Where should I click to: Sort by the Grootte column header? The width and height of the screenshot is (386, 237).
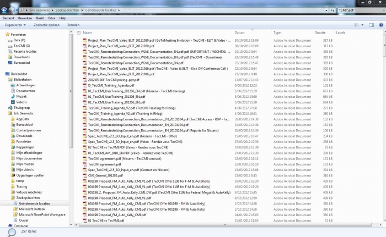320,32
